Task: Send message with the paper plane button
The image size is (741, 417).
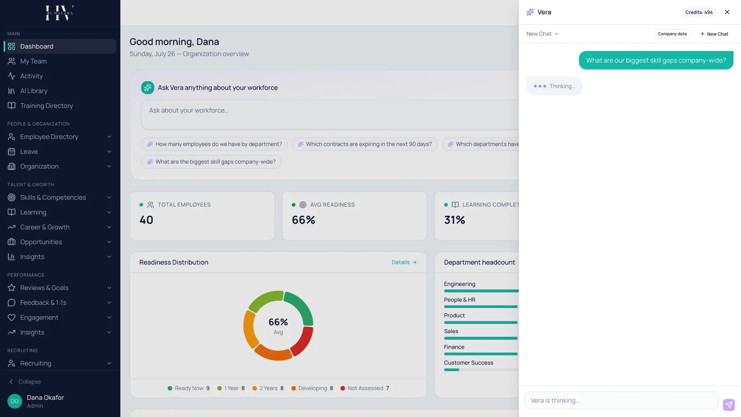Action: (729, 405)
